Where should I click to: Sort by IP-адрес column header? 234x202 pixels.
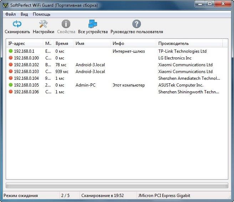pos(25,43)
